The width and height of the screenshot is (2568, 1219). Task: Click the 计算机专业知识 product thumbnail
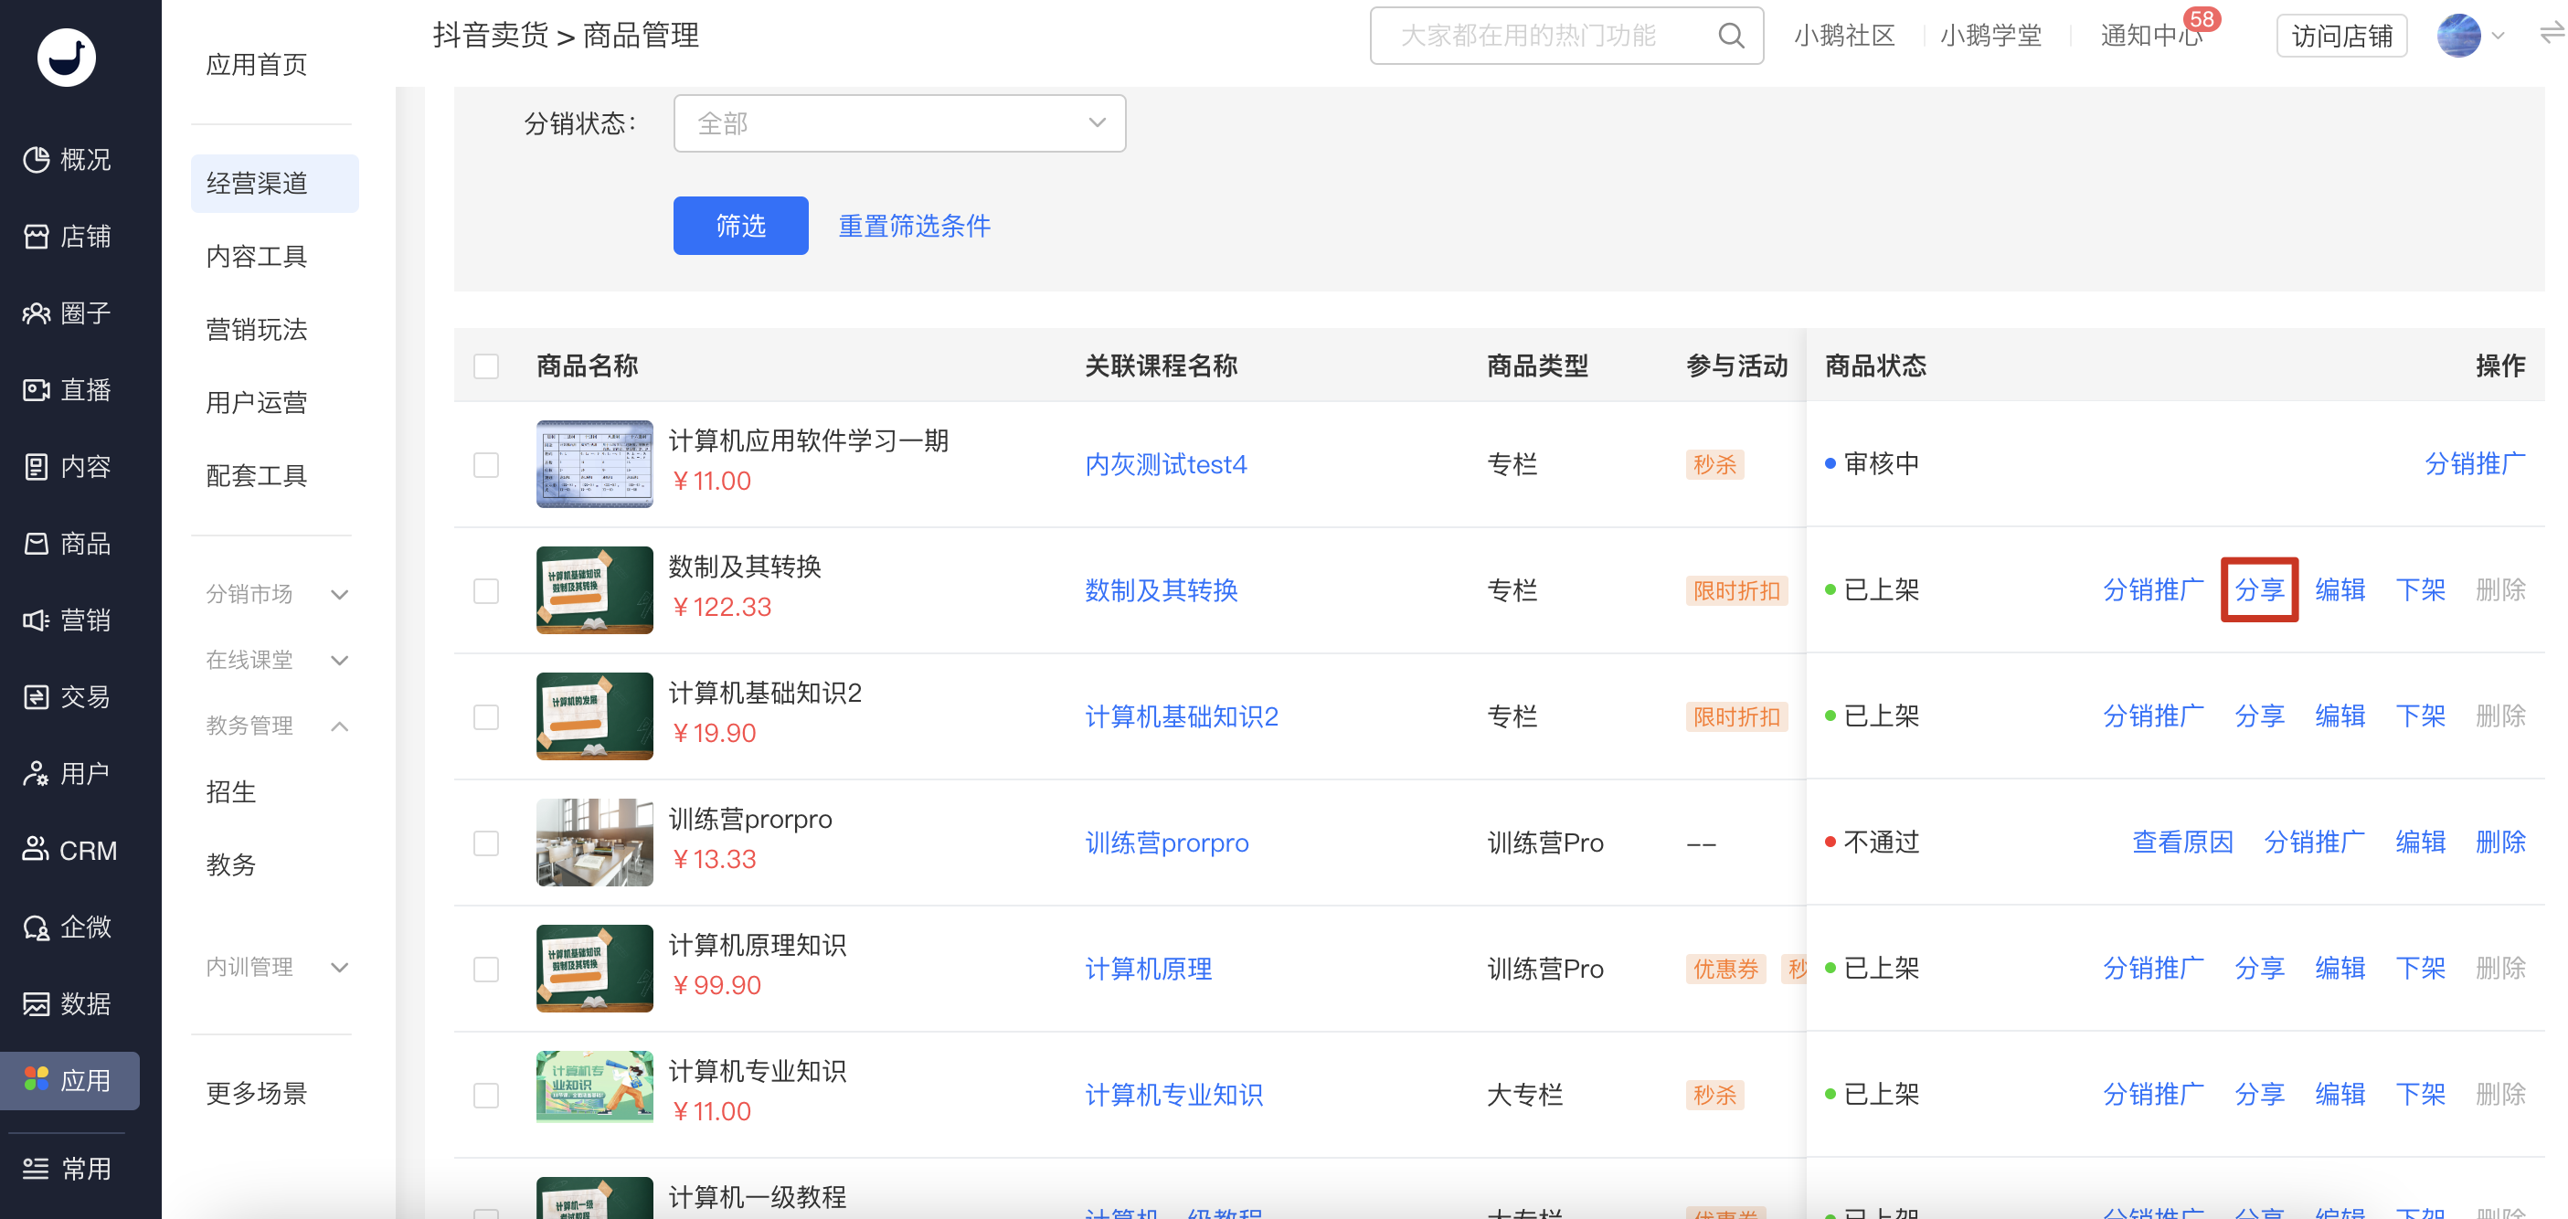[x=594, y=1086]
